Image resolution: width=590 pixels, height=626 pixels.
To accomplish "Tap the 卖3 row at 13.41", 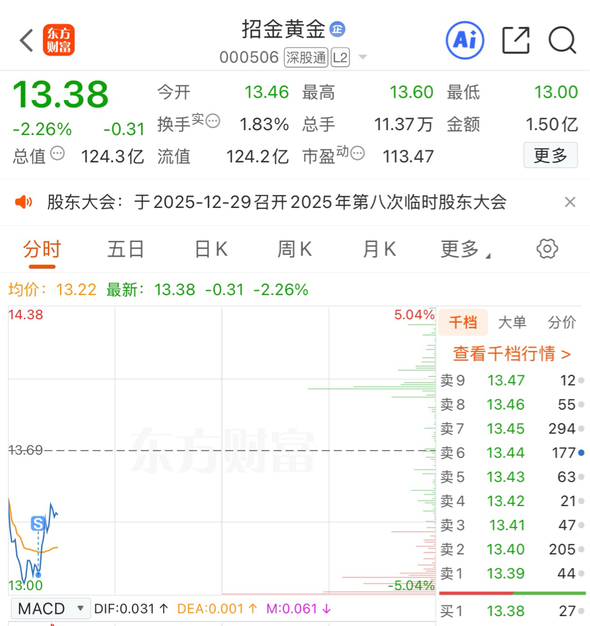I will [512, 525].
